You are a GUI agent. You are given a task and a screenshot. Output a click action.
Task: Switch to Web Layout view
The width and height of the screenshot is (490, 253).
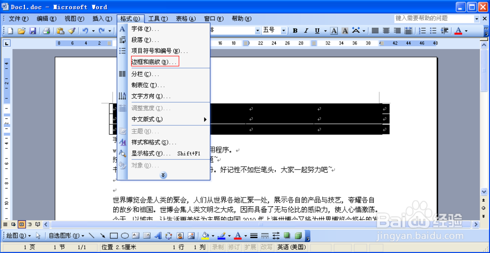tap(13, 224)
